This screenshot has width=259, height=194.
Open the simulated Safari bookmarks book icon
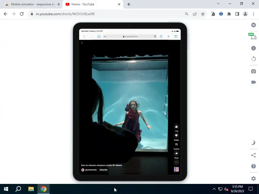pyautogui.click(x=99, y=36)
